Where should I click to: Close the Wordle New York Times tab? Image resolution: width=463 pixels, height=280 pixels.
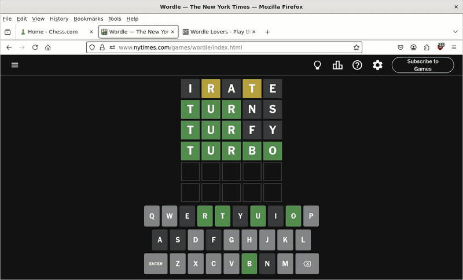[172, 32]
